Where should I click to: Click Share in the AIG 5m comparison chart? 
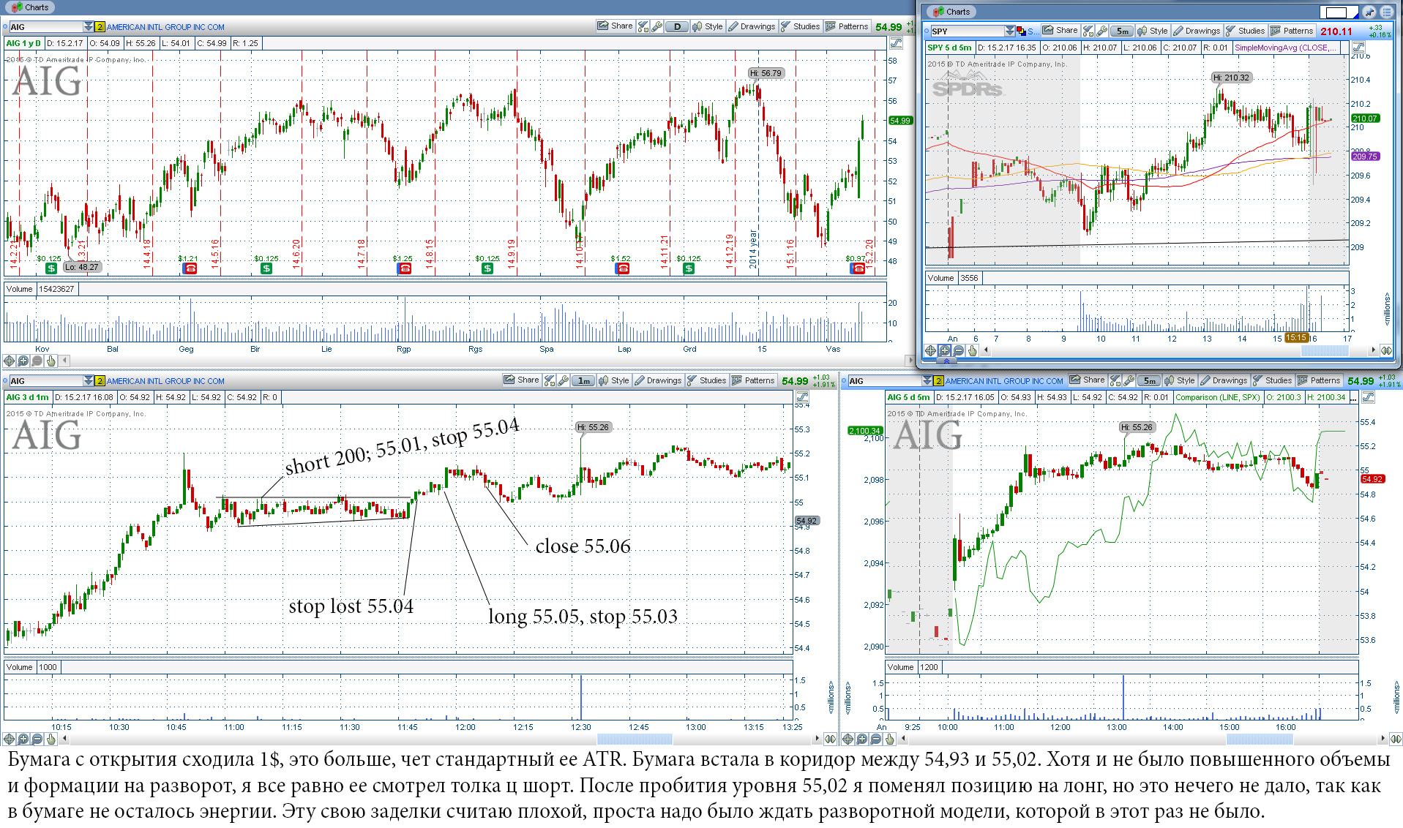(x=1087, y=380)
